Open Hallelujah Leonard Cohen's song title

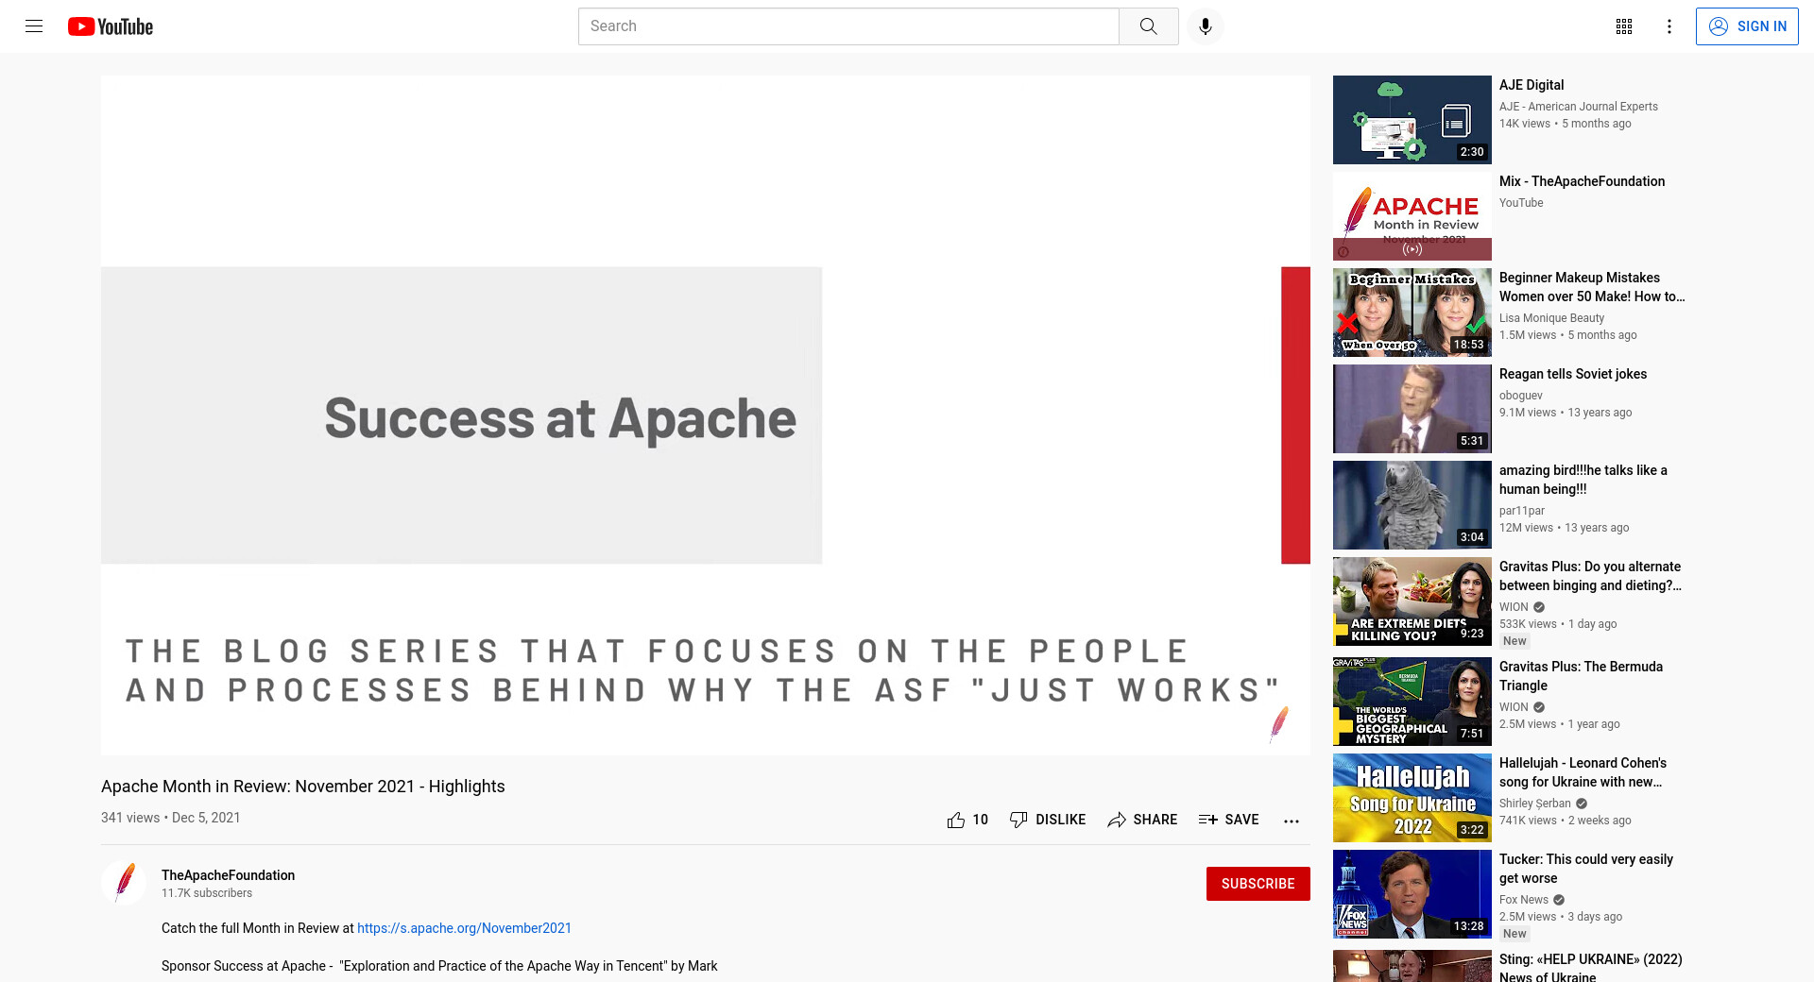click(1583, 772)
